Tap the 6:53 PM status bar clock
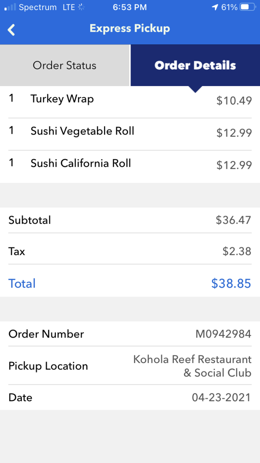The width and height of the screenshot is (260, 463). (x=130, y=7)
